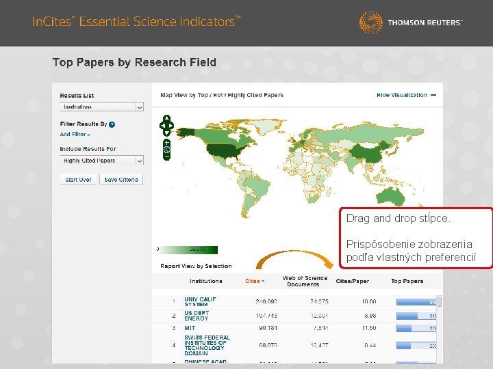Screen dimensions: 493x369
Task: Select Australia on the map
Action: coord(390,197)
